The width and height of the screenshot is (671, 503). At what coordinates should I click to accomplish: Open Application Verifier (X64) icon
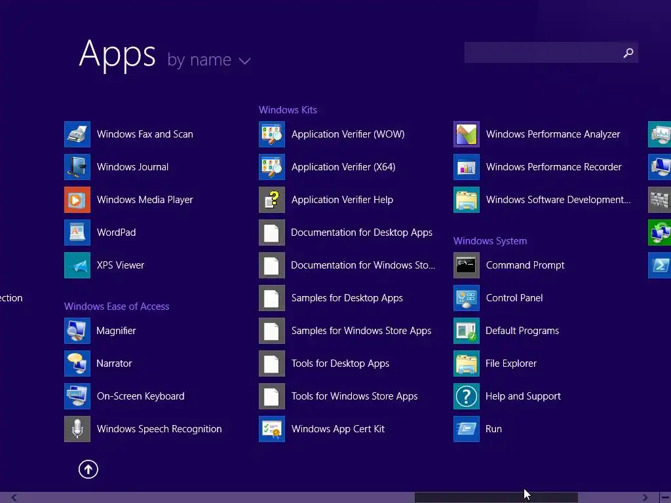(x=272, y=167)
